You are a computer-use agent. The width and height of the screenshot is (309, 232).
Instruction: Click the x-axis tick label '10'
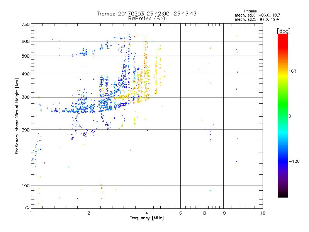coord(223,213)
